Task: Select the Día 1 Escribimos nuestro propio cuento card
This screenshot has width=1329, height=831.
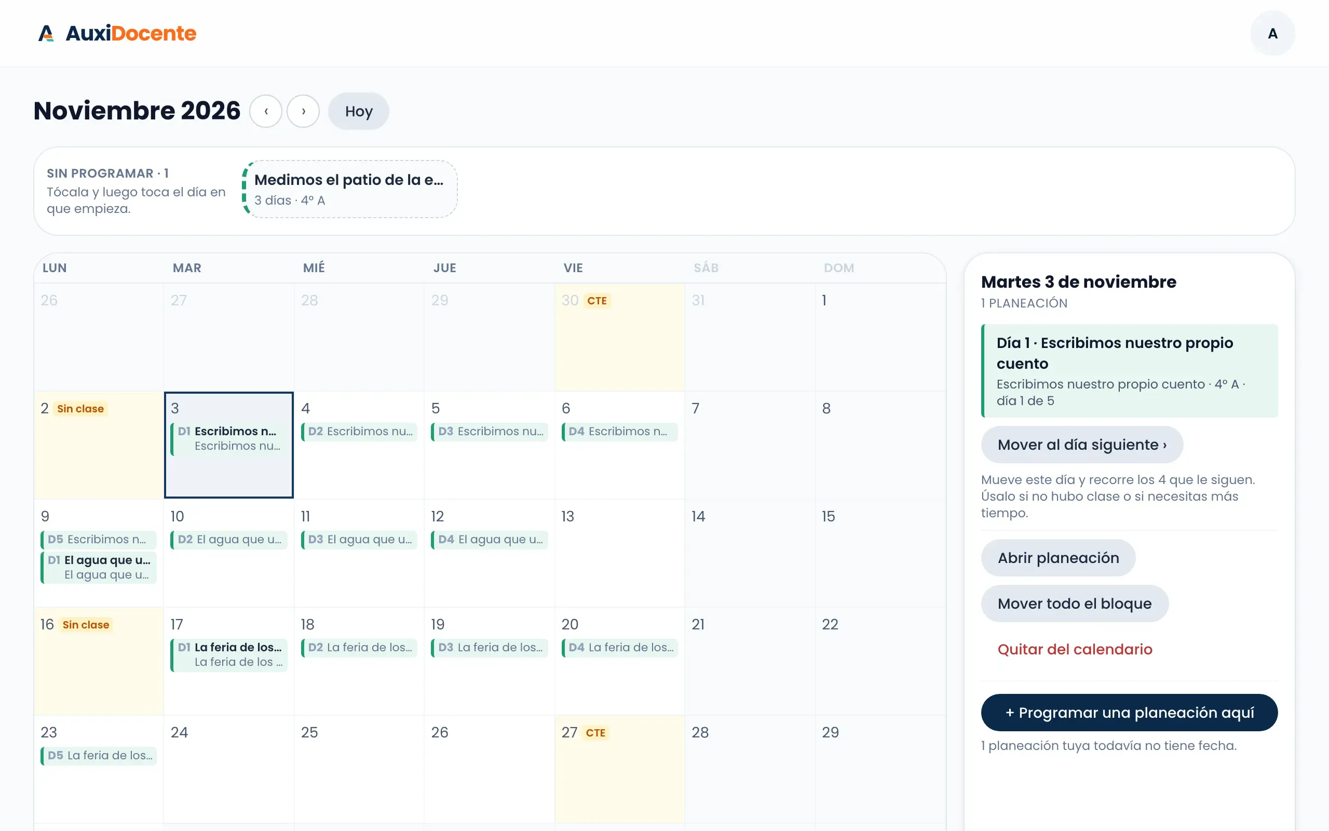Action: tap(1129, 371)
